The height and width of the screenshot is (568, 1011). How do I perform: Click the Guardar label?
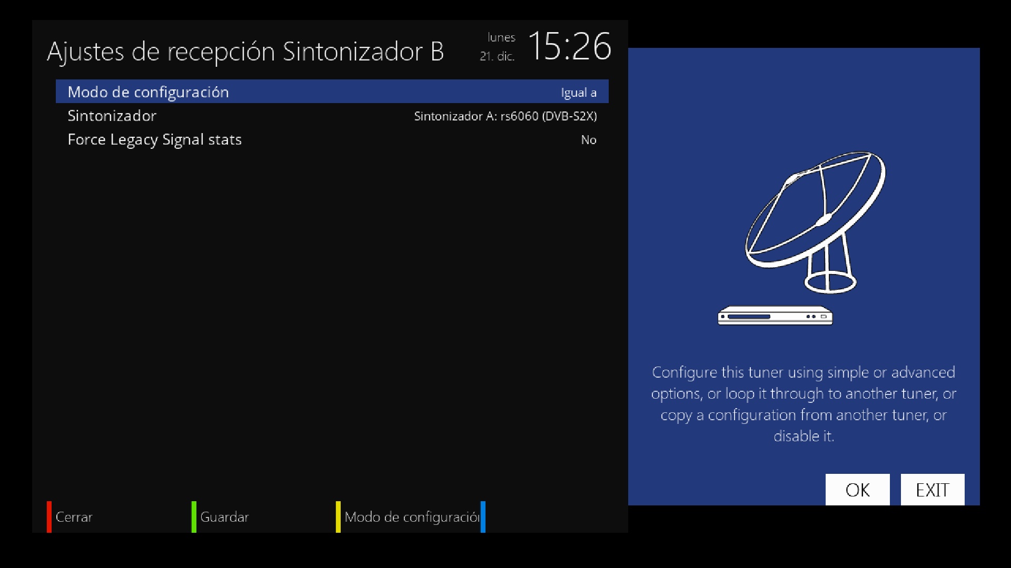point(224,517)
